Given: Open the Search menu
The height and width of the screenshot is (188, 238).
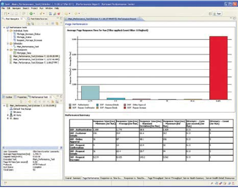Looking at the screenshot, I should tap(26, 8).
